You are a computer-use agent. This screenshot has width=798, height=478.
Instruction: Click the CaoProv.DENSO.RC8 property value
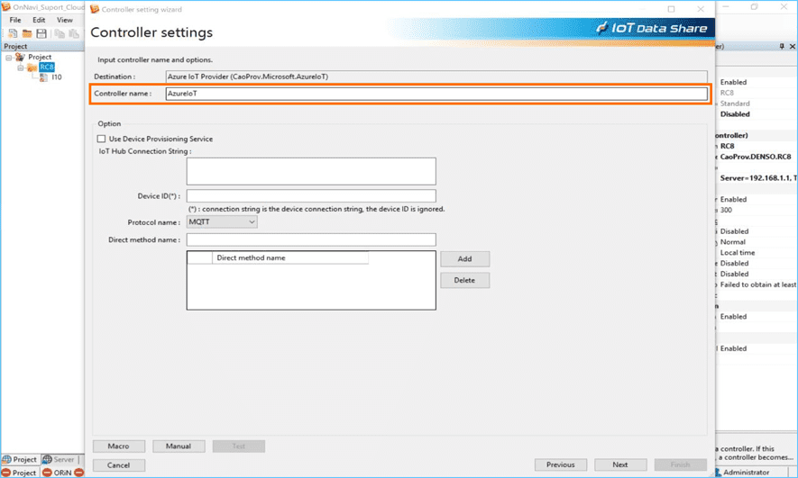(x=756, y=157)
